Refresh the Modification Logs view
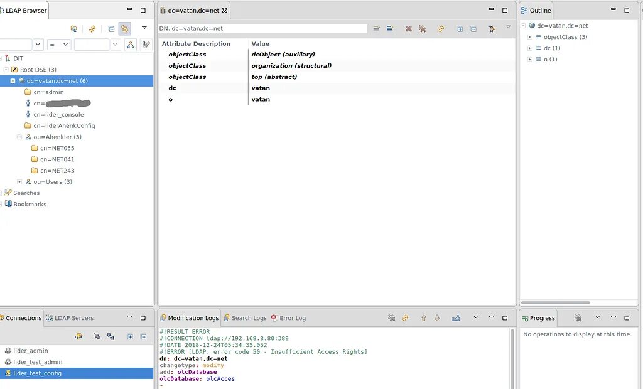The width and height of the screenshot is (643, 389). pyautogui.click(x=405, y=318)
